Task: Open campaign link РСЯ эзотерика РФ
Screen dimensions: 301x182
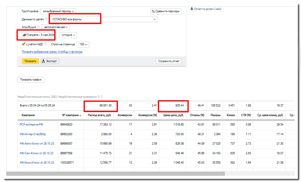Action: tap(31, 125)
